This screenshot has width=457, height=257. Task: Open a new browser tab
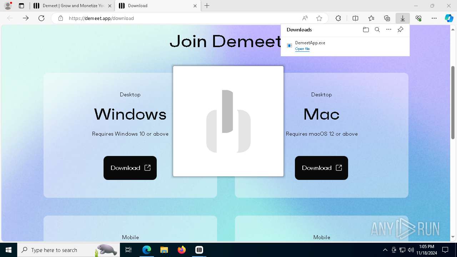(x=207, y=6)
